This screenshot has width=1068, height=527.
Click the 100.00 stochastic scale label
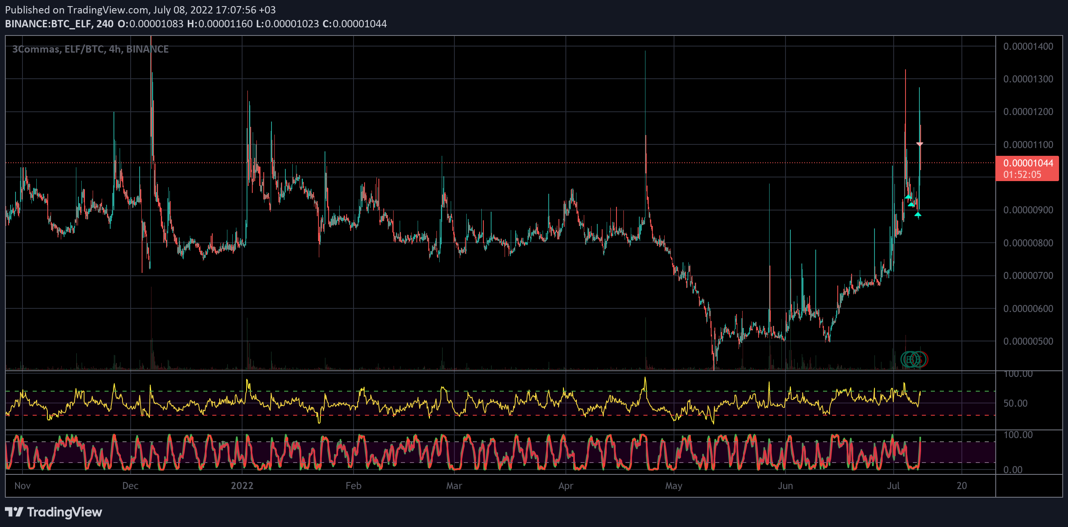point(1018,434)
